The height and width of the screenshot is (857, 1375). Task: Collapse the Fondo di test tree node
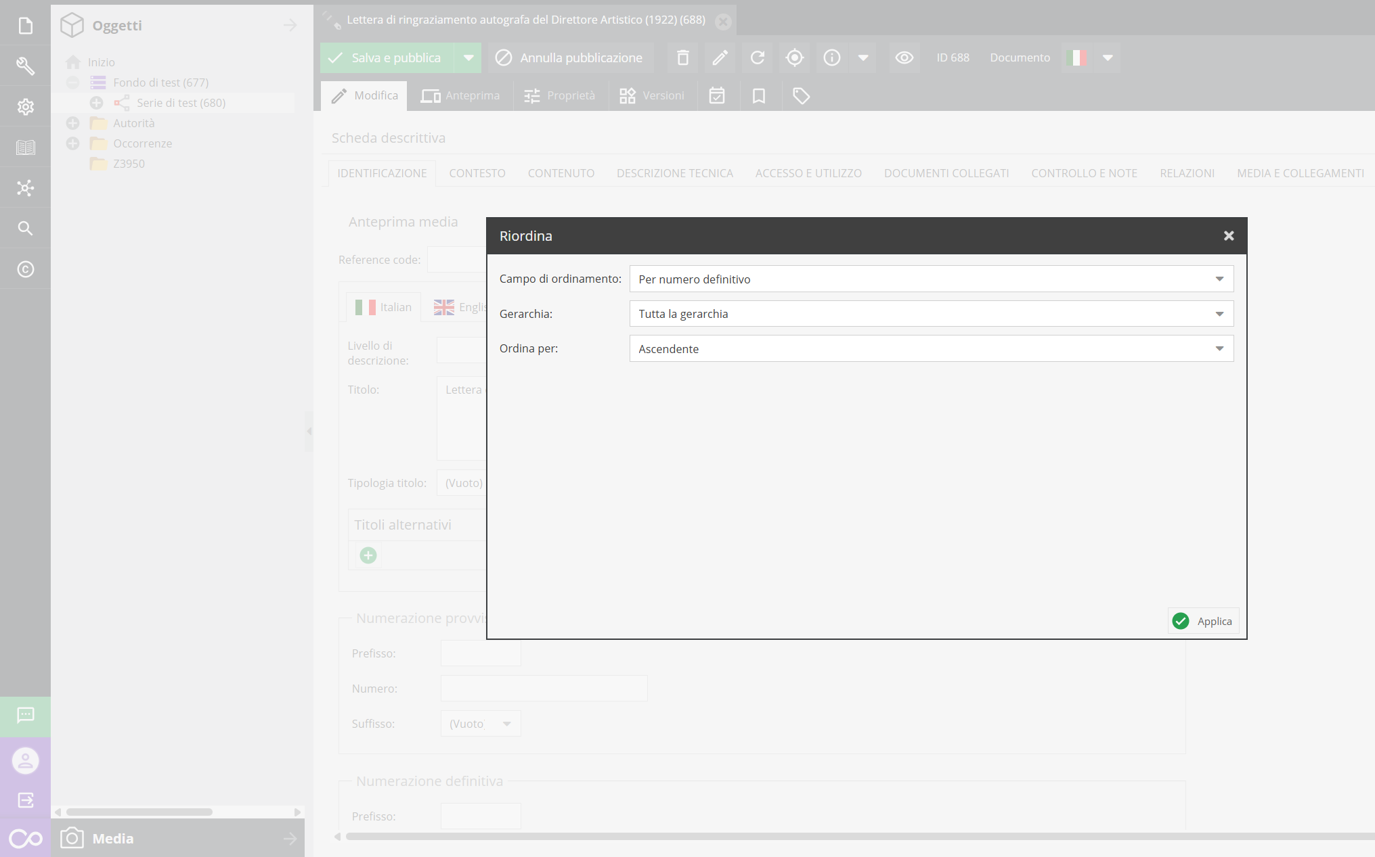73,83
